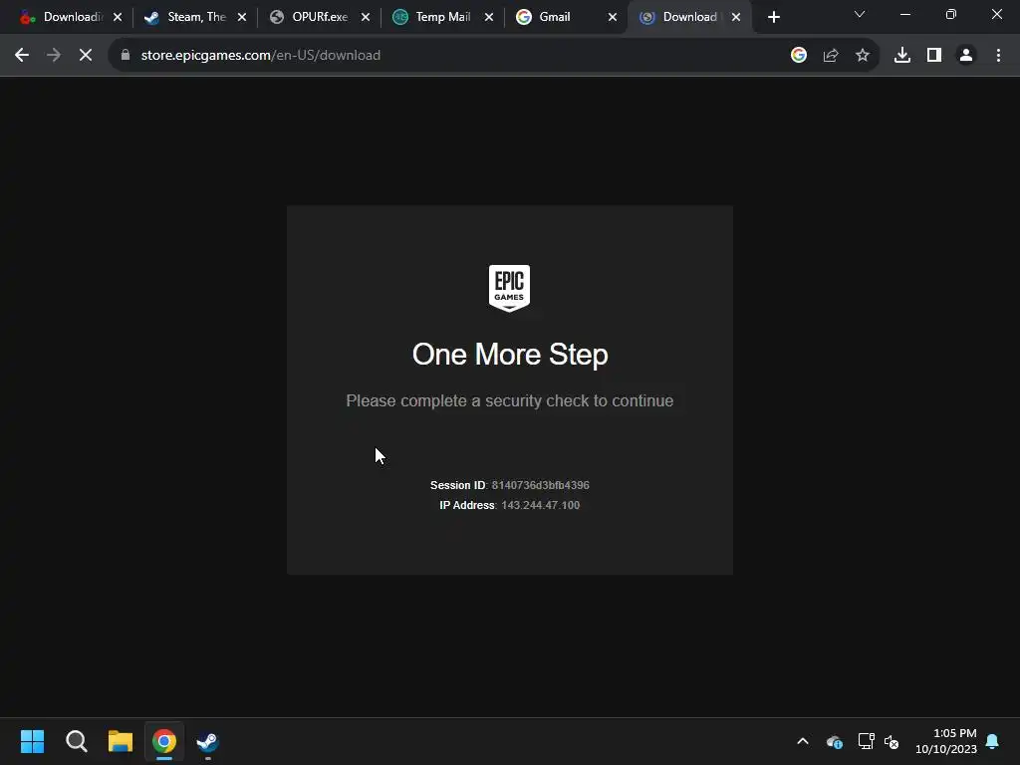Click Chrome icon in taskbar
1020x765 pixels.
coord(164,741)
